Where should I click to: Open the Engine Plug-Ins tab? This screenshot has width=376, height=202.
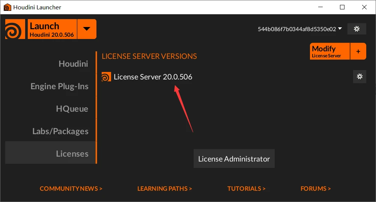[x=59, y=87]
